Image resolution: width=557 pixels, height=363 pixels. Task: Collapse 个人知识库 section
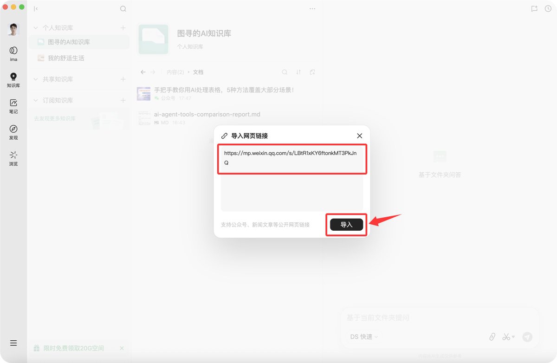pos(36,28)
